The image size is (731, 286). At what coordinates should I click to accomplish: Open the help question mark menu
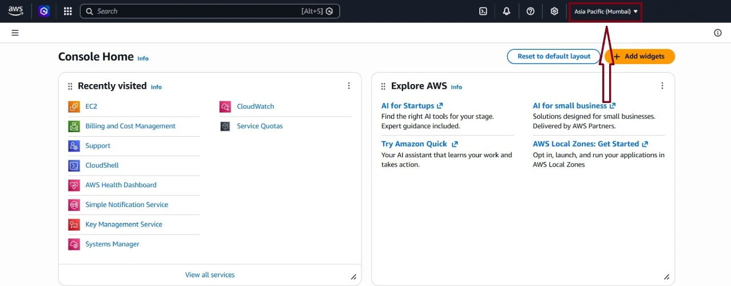click(530, 11)
